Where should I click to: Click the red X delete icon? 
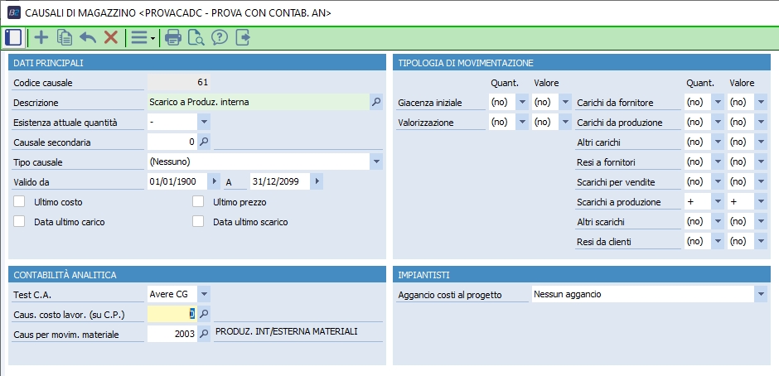point(111,37)
